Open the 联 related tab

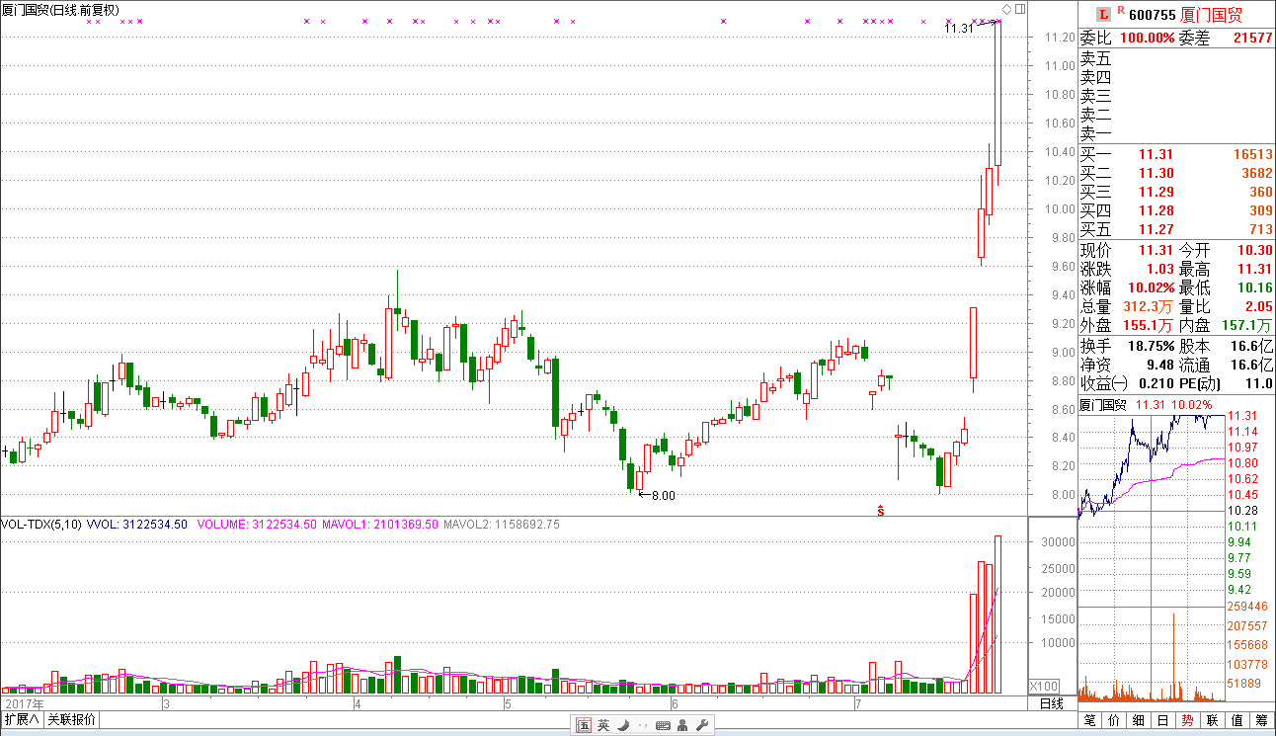(1212, 721)
